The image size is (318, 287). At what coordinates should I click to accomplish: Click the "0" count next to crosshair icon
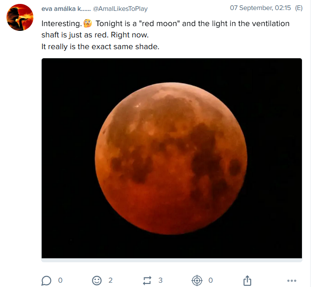click(210, 280)
